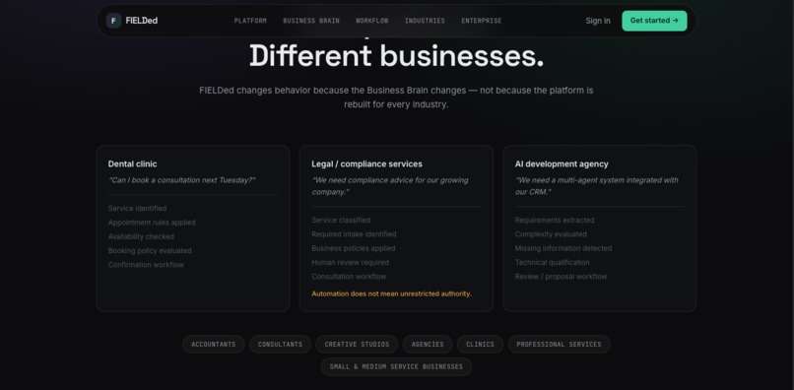794x390 pixels.
Task: Click the FIELDed F logo icon
Action: 113,21
